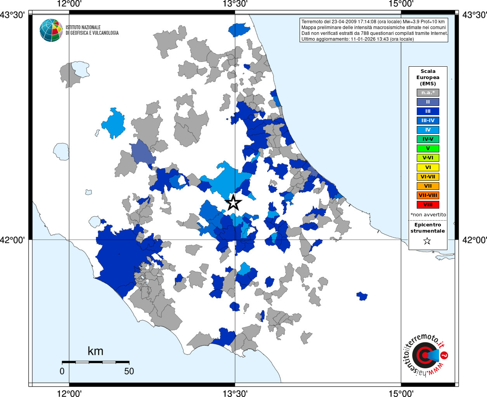This screenshot has height=397, width=487.
Task: Click the bottom 12°00' longitude label
Action: pos(69,393)
